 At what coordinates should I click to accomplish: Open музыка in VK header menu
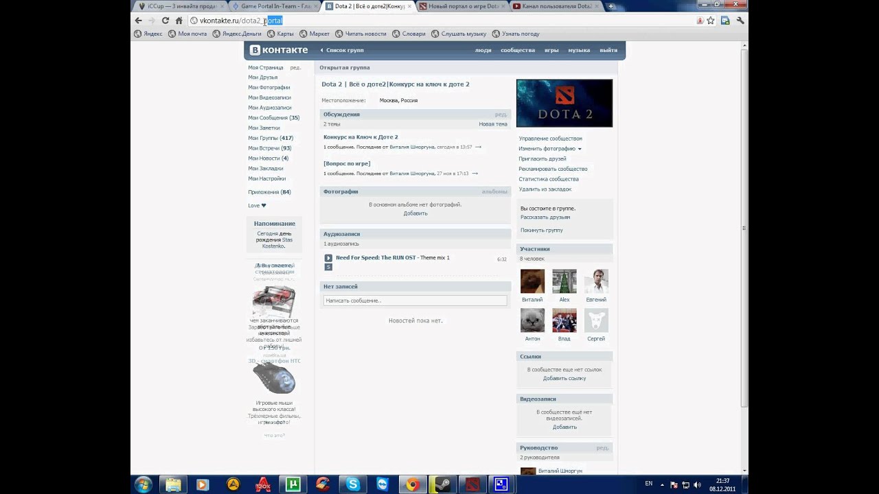click(x=579, y=50)
